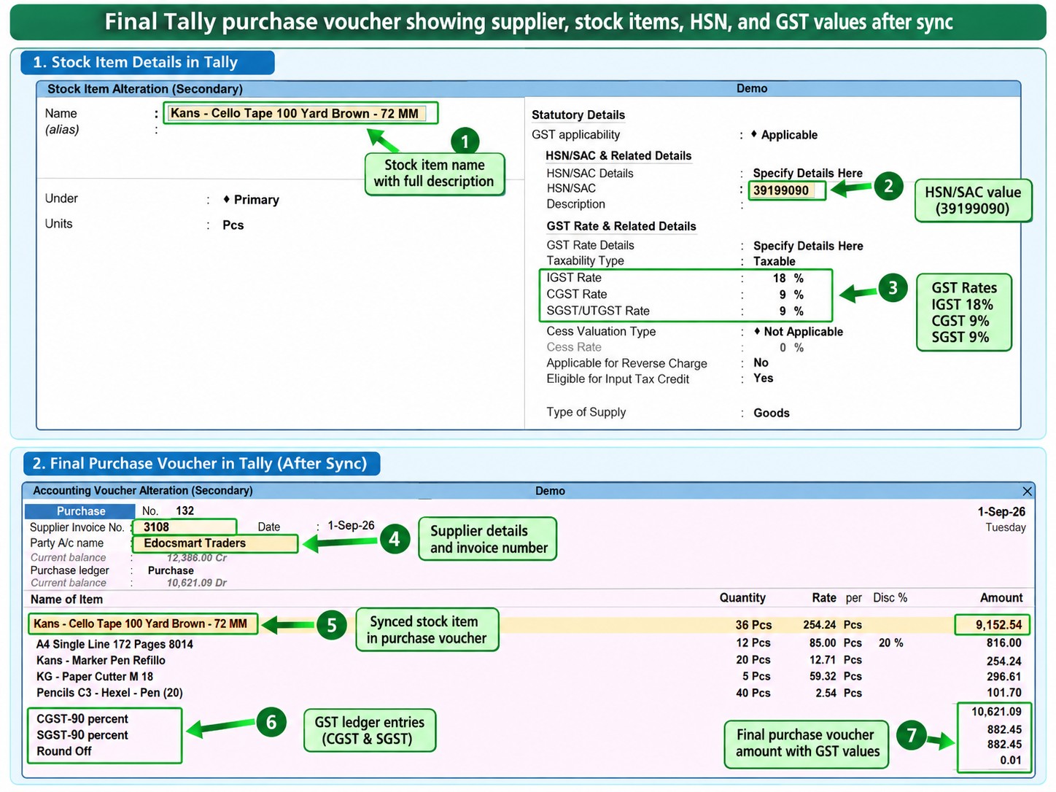1056x792 pixels.
Task: Select the Party A/c name Edocsmart Traders
Action: (215, 543)
